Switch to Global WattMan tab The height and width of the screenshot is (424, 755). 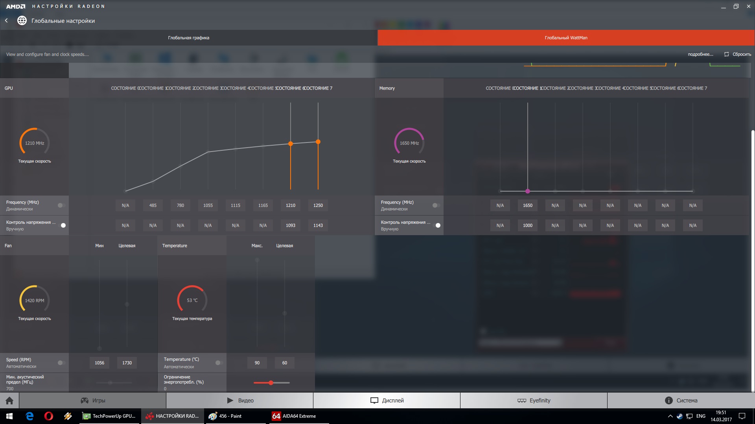566,38
